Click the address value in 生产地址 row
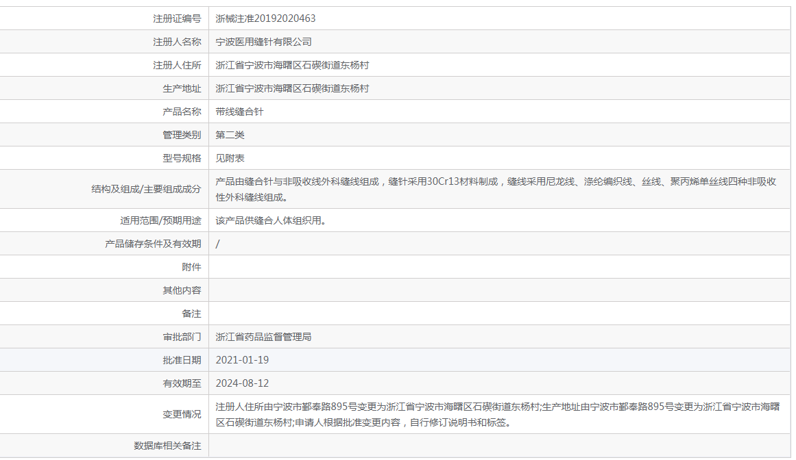 [292, 88]
